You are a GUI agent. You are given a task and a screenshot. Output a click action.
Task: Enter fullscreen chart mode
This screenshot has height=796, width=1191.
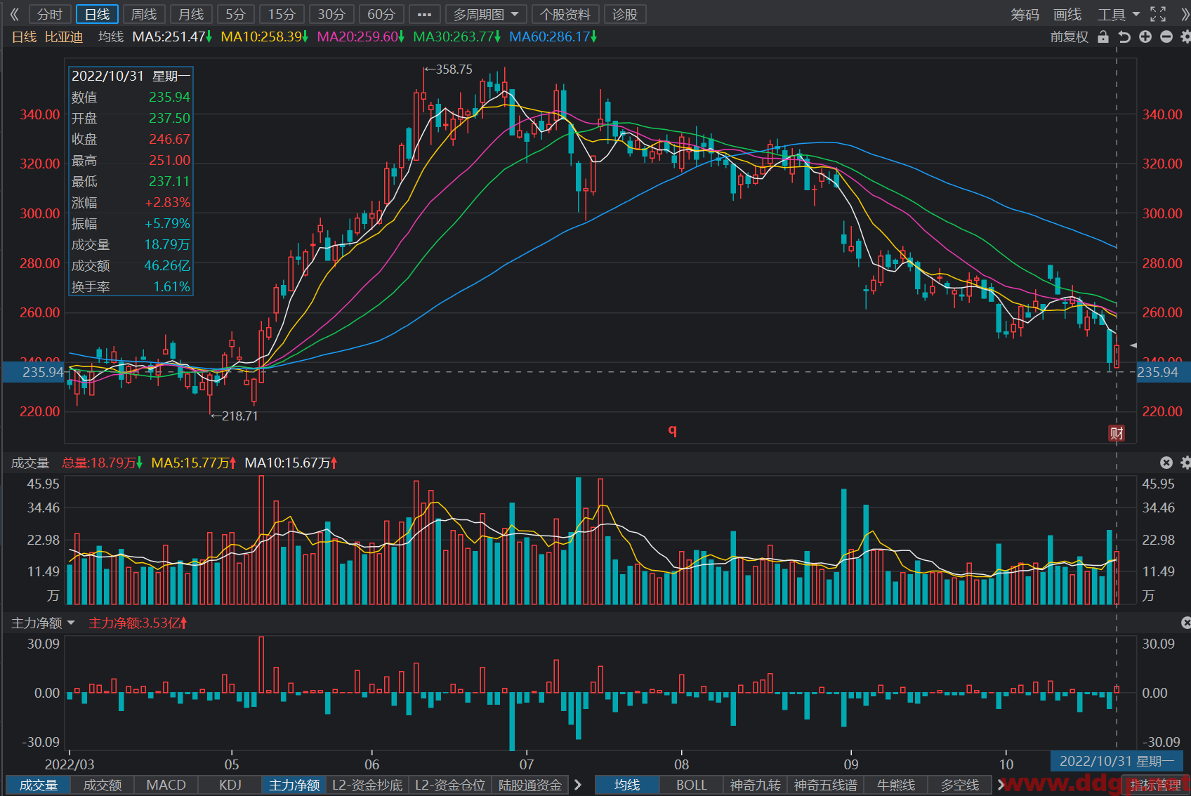point(1158,14)
